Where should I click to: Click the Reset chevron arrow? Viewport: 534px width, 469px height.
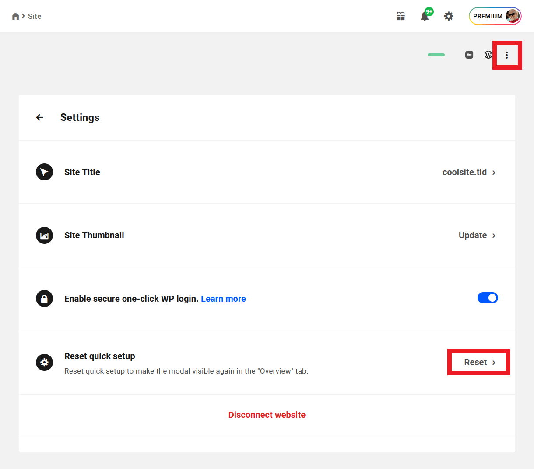[494, 363]
